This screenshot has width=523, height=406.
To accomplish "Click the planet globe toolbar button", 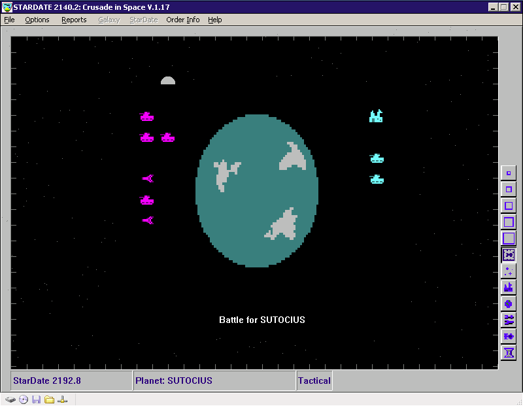I will coord(509,304).
